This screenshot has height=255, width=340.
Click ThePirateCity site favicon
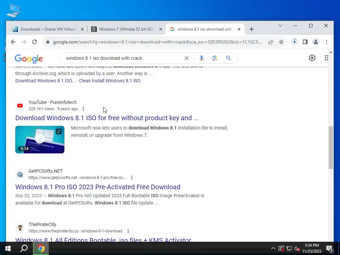[x=20, y=228]
